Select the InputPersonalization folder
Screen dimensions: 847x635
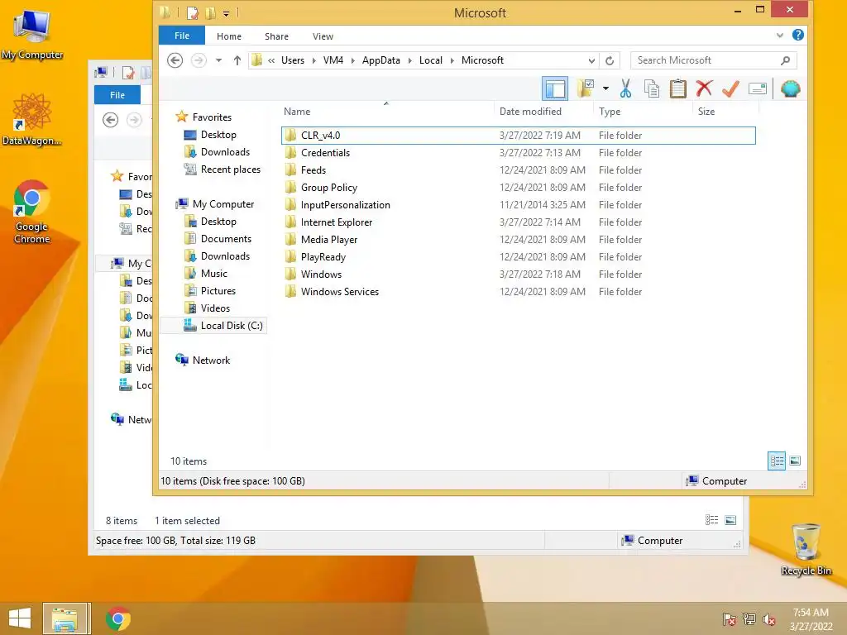pos(518,205)
